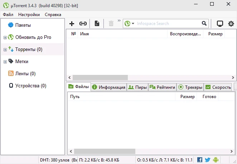Image resolution: width=237 pixels, height=164 pixels.
Task: Switch to the Информация tab
Action: [x=109, y=87]
